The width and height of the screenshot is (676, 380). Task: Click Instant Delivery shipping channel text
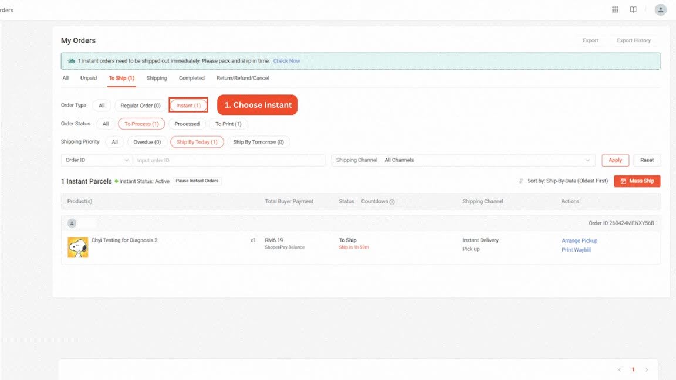click(480, 240)
